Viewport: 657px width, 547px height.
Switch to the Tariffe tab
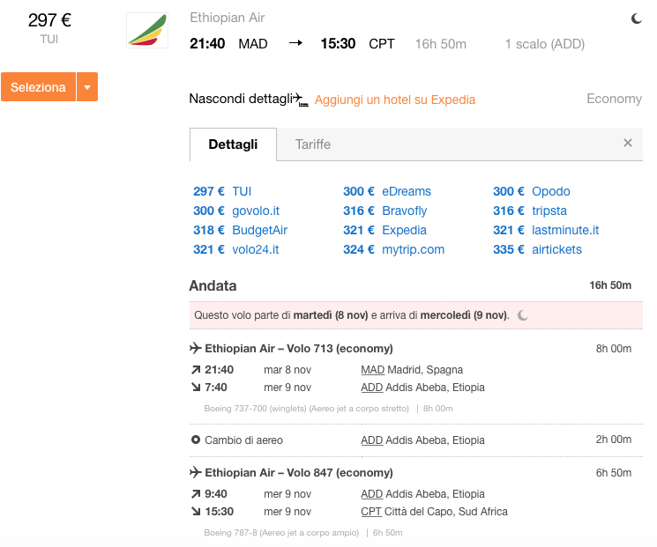pos(312,144)
